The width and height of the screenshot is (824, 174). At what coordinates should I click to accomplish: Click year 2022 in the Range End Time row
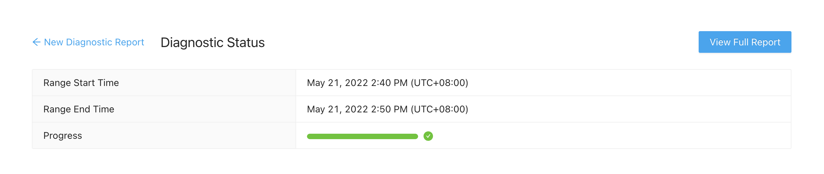click(x=356, y=109)
